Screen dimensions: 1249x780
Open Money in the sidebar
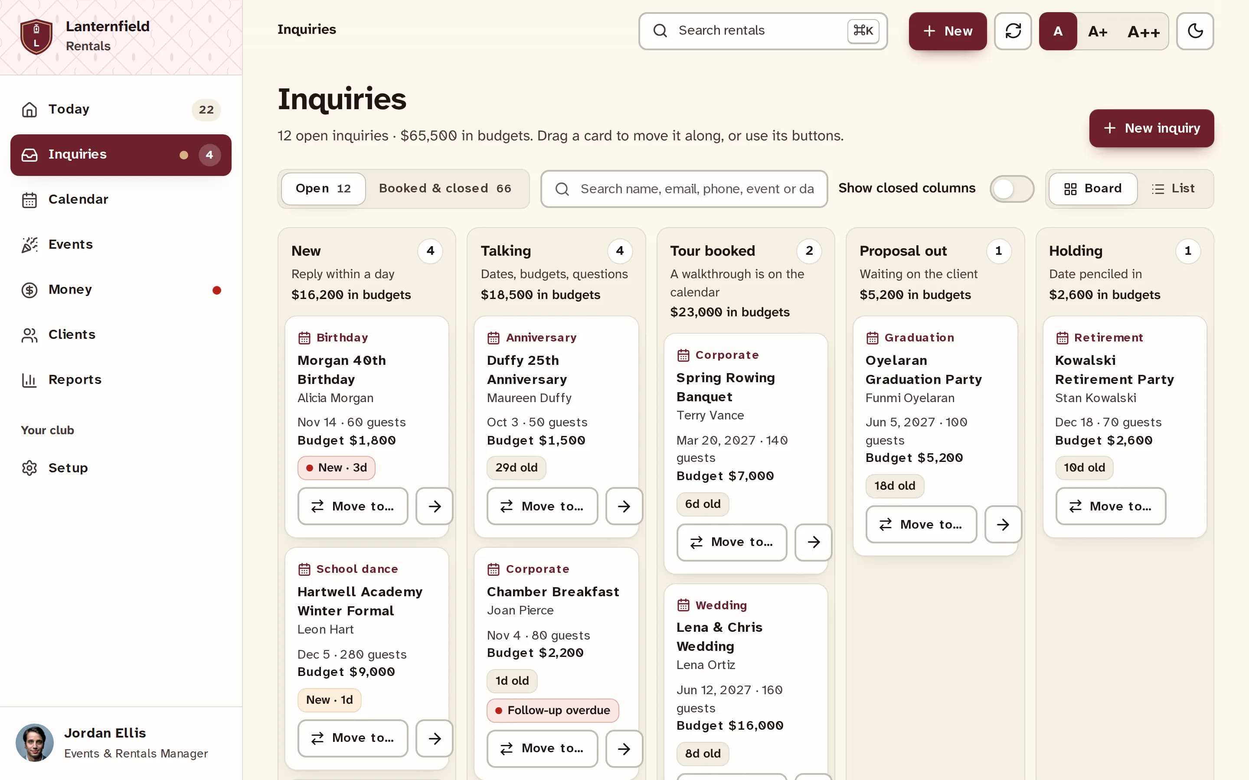click(x=121, y=289)
